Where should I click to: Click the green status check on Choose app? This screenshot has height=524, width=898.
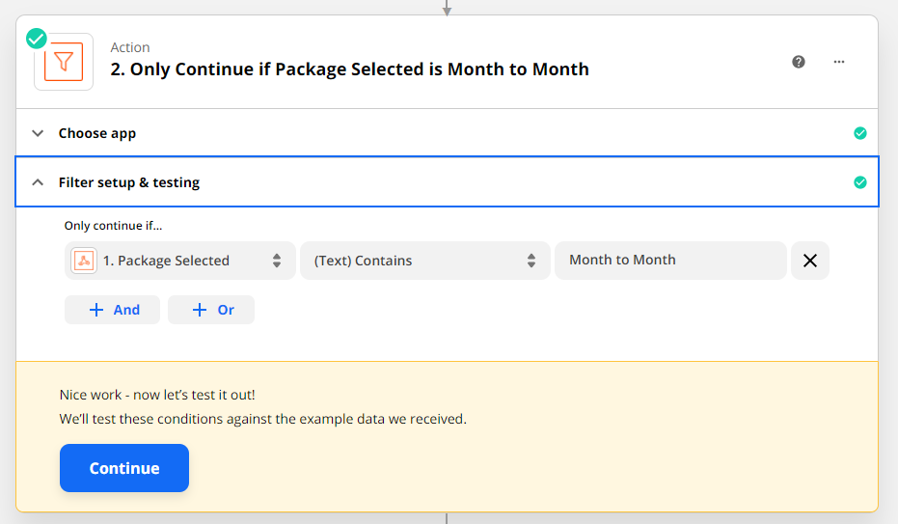click(860, 133)
